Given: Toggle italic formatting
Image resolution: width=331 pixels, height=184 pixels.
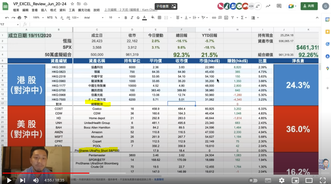Looking at the screenshot, I should click(132, 18).
